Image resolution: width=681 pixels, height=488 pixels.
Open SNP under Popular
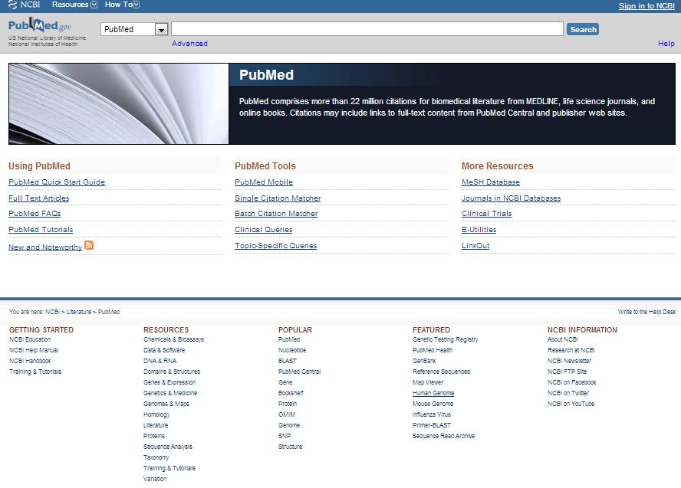pyautogui.click(x=285, y=436)
